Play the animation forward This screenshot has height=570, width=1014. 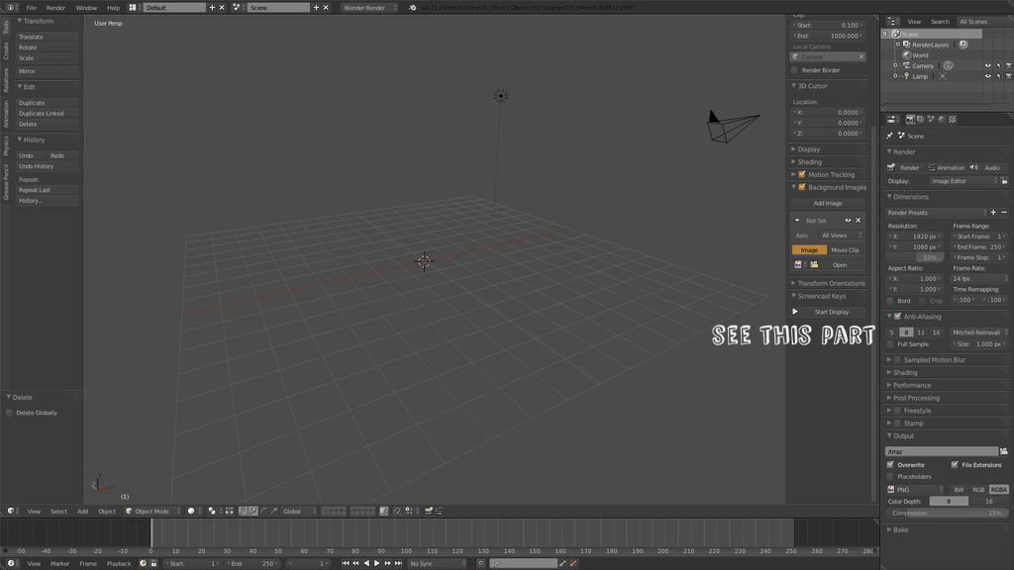pyautogui.click(x=377, y=563)
